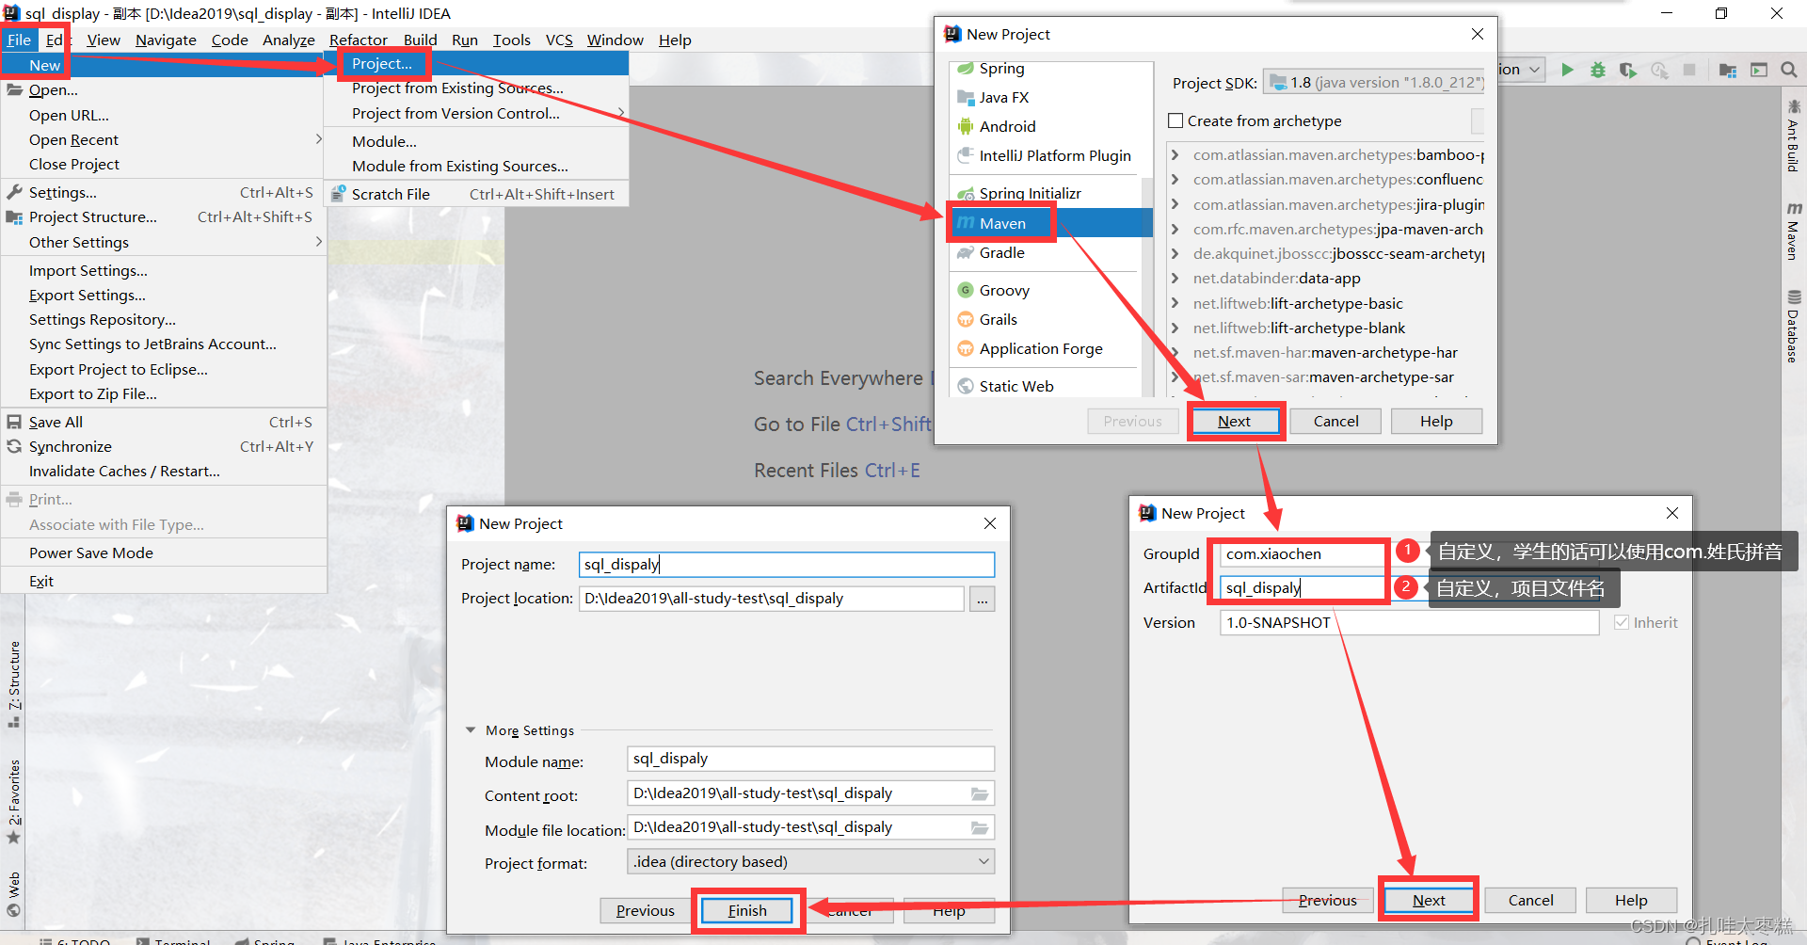The image size is (1807, 945).
Task: Choose Invalidate Caches / Restart
Action: (x=164, y=471)
